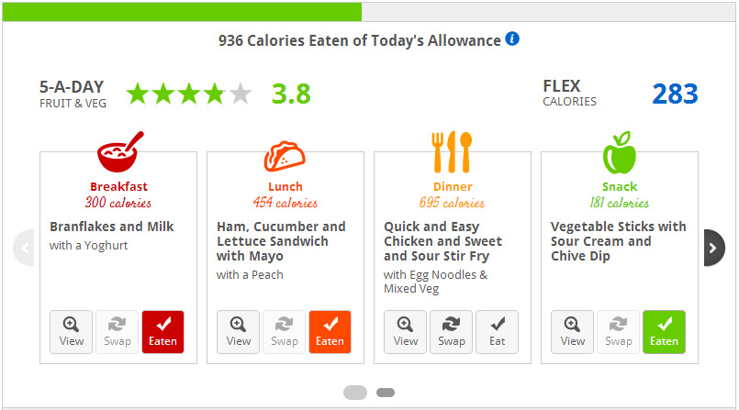Click the Dinner fork and knife icon
This screenshot has width=739, height=410.
point(452,151)
